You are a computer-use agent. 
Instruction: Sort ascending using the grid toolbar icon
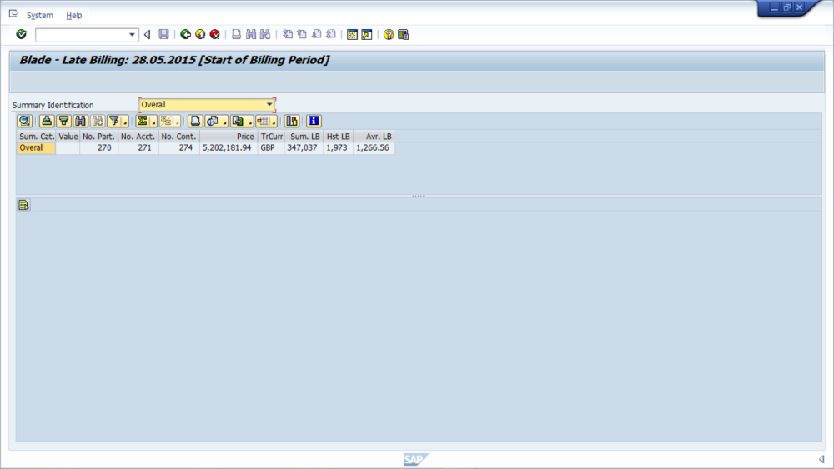point(47,121)
